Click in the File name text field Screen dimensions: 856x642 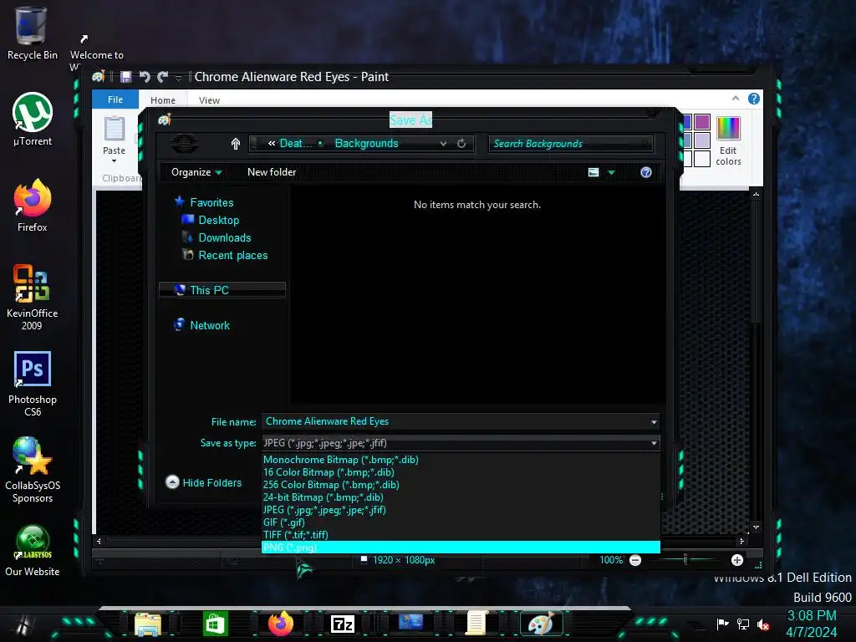point(456,421)
